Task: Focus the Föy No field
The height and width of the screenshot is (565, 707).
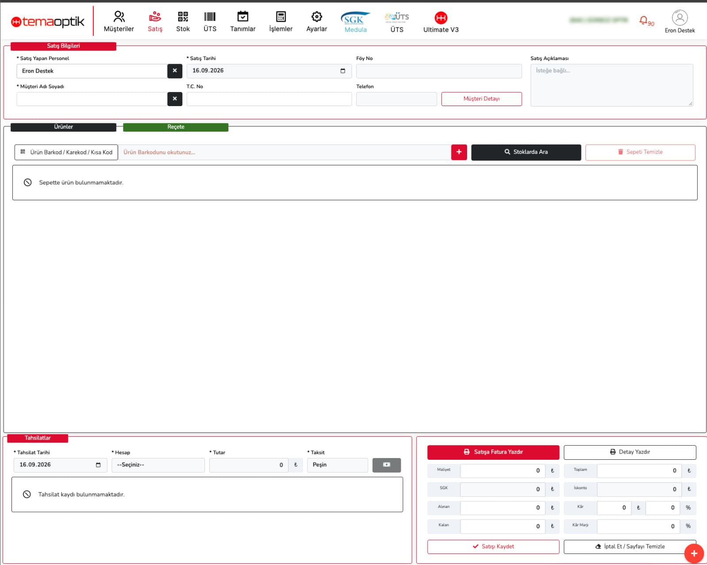Action: tap(439, 71)
